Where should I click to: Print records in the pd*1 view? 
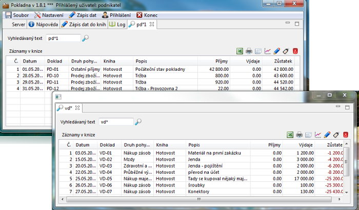(x=249, y=51)
